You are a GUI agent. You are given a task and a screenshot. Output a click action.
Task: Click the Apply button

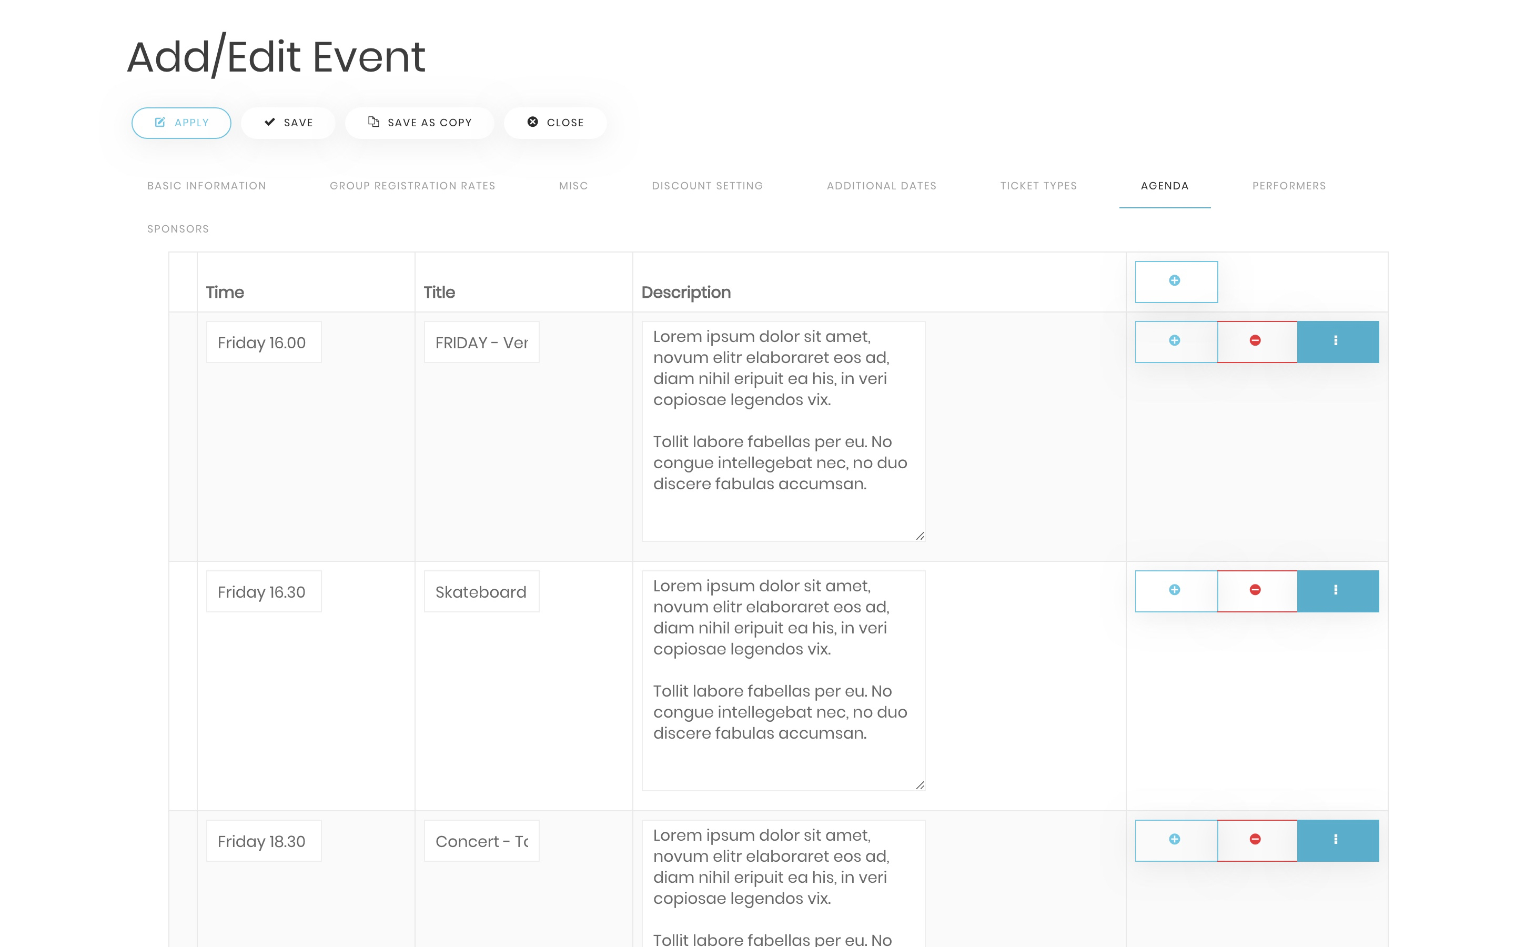point(181,123)
